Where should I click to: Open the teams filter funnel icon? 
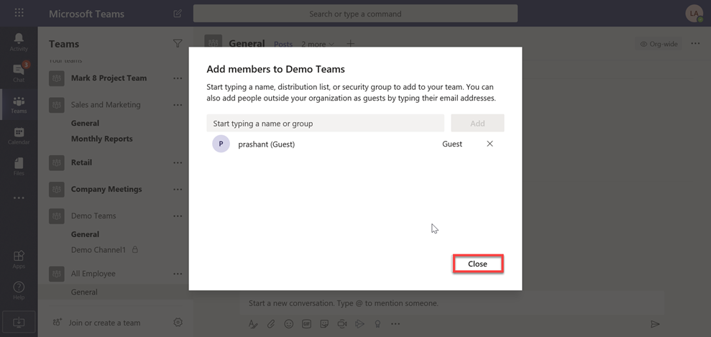pyautogui.click(x=178, y=44)
